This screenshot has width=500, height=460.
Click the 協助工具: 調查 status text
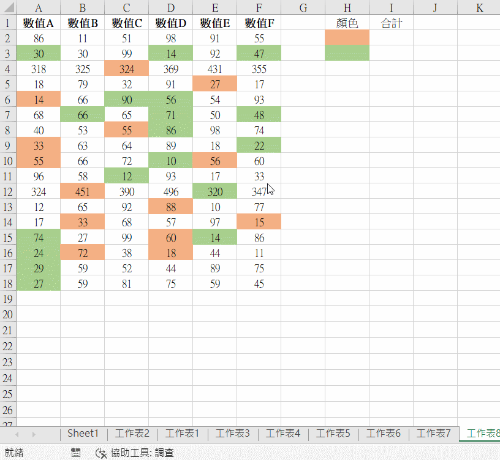click(x=142, y=453)
